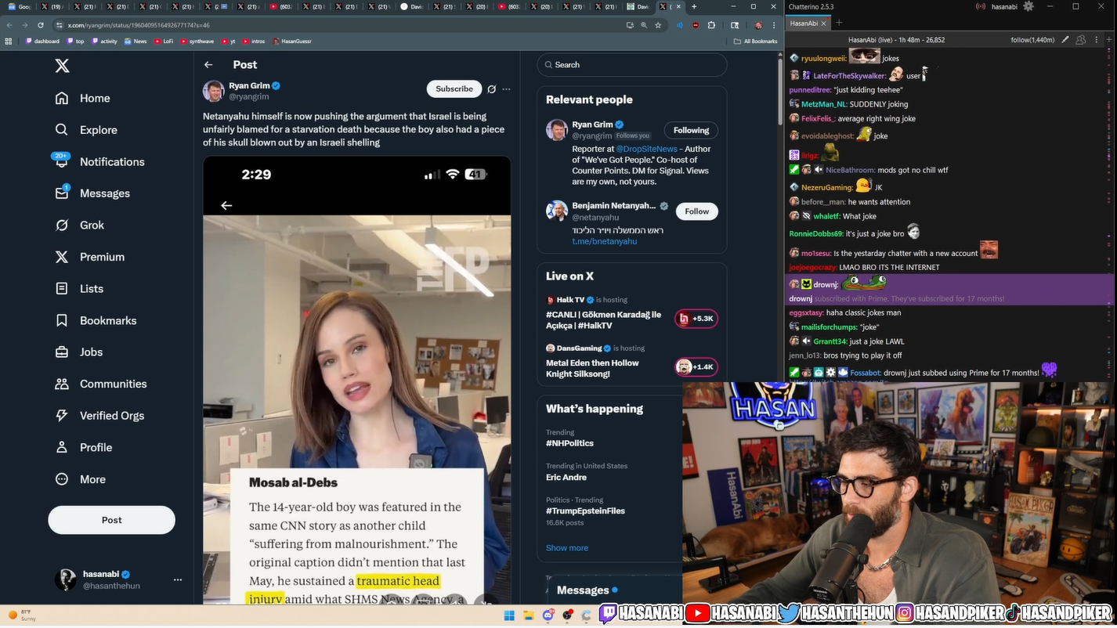Open the t.me/bnetanyahu link
Screen dimensions: 1117x628
[x=604, y=241]
